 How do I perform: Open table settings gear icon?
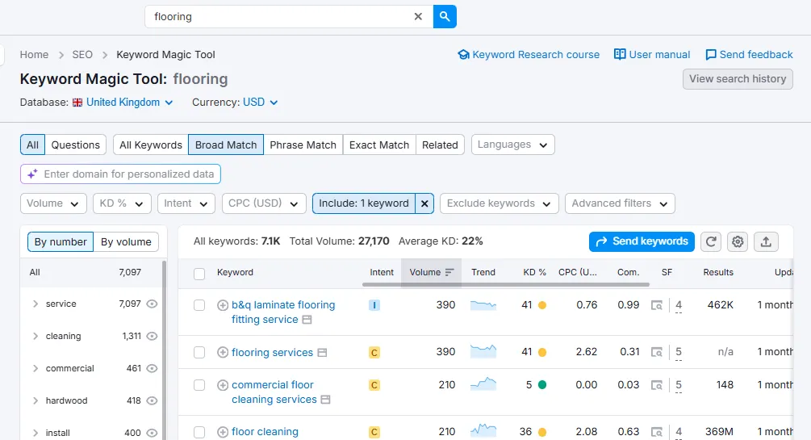pos(738,241)
